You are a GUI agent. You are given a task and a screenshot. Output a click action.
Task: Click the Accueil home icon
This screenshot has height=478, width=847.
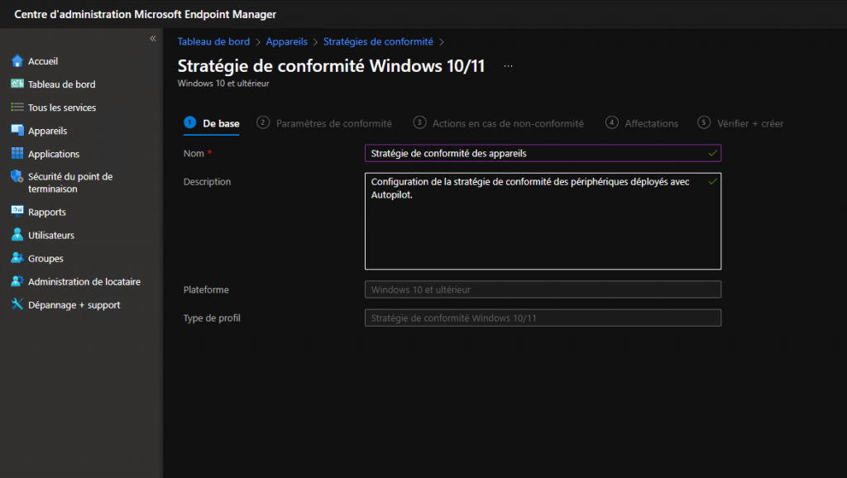tap(17, 60)
